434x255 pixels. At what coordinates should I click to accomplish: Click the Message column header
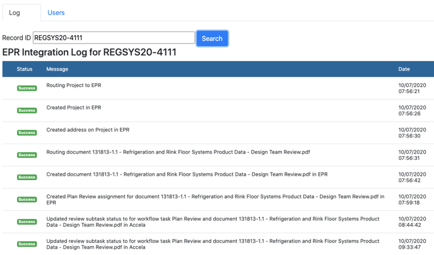click(57, 69)
